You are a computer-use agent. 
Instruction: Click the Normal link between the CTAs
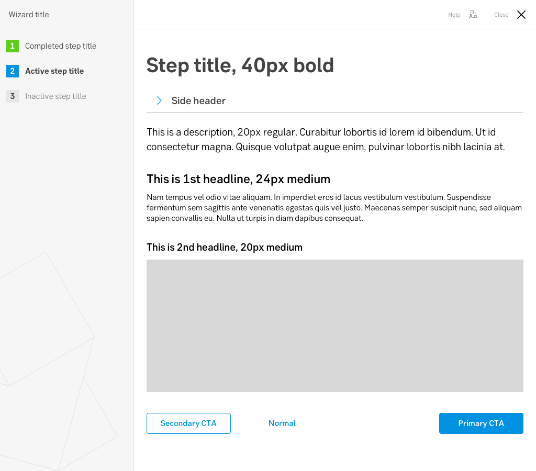coord(282,423)
